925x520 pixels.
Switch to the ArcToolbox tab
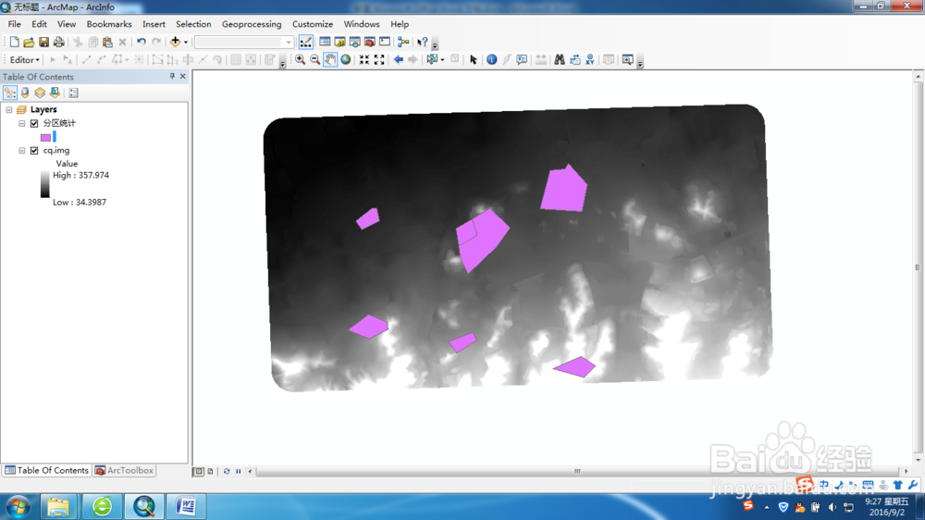[x=125, y=470]
